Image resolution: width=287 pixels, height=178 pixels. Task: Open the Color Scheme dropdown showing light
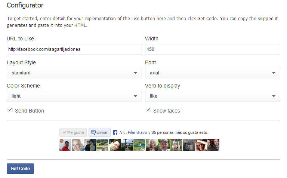coord(74,96)
